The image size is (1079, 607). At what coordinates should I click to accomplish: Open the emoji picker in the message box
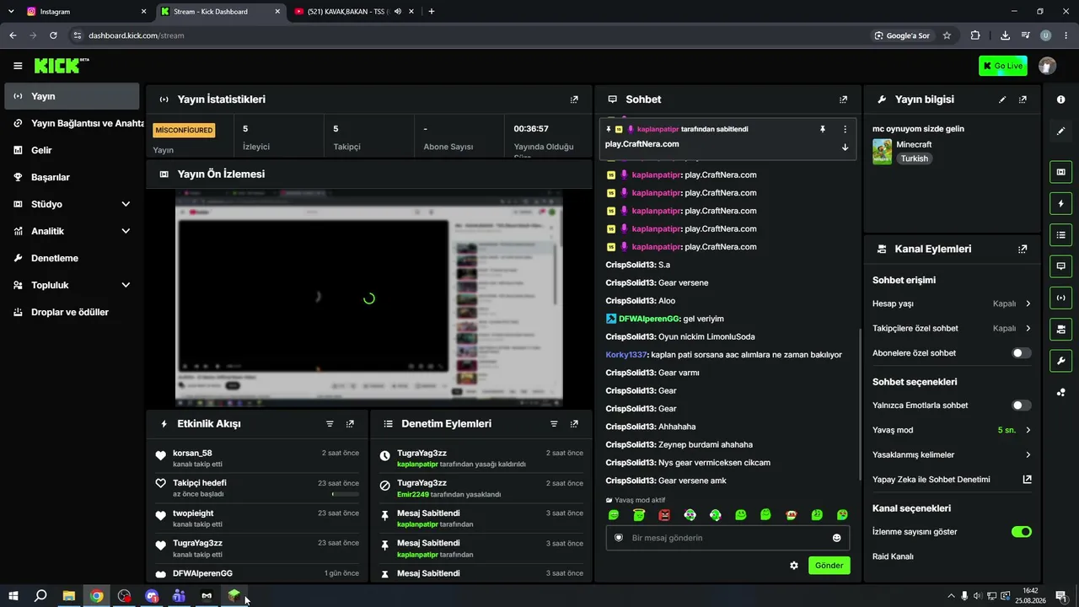[x=836, y=538]
